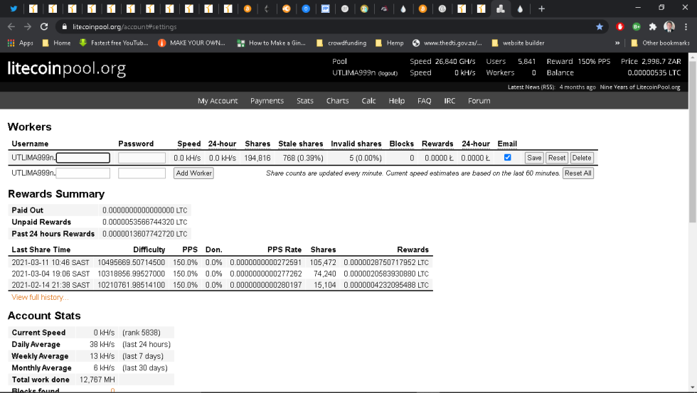Focus the new worker password field

coord(142,173)
